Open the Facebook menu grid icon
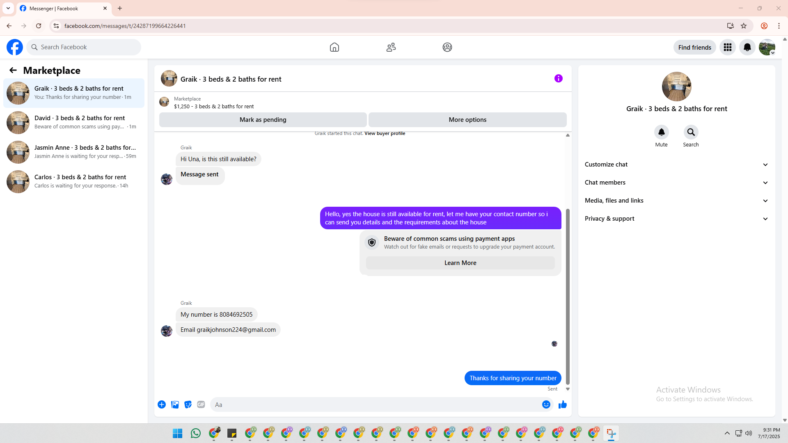Image resolution: width=788 pixels, height=443 pixels. pos(728,47)
